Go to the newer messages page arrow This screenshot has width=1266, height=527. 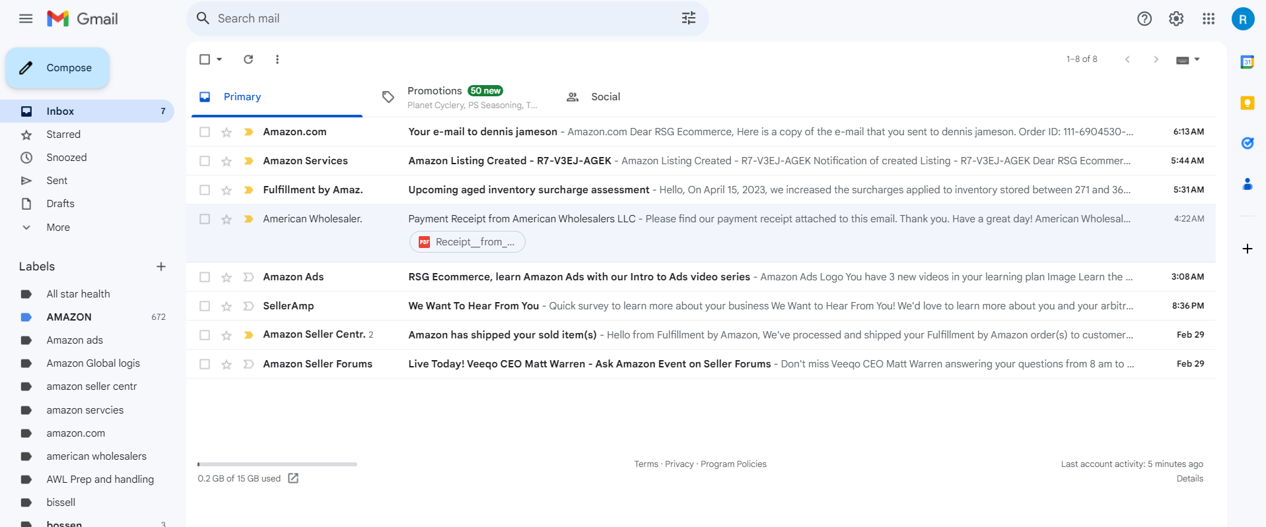point(1127,59)
